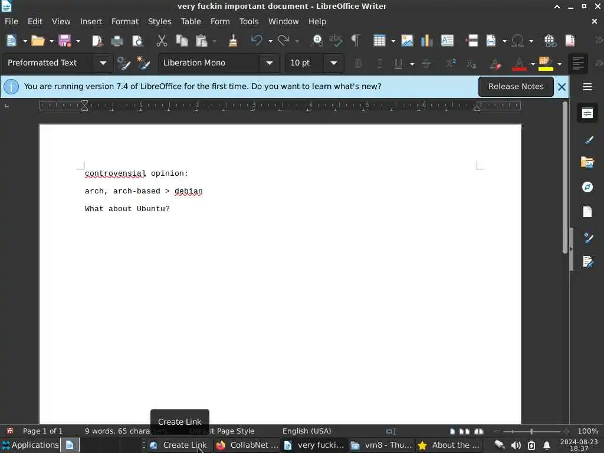Select book view in the status bar
The width and height of the screenshot is (604, 453).
point(478,431)
